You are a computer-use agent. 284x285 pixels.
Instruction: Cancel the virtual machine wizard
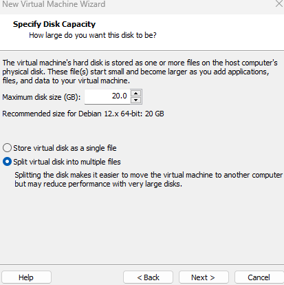click(259, 277)
